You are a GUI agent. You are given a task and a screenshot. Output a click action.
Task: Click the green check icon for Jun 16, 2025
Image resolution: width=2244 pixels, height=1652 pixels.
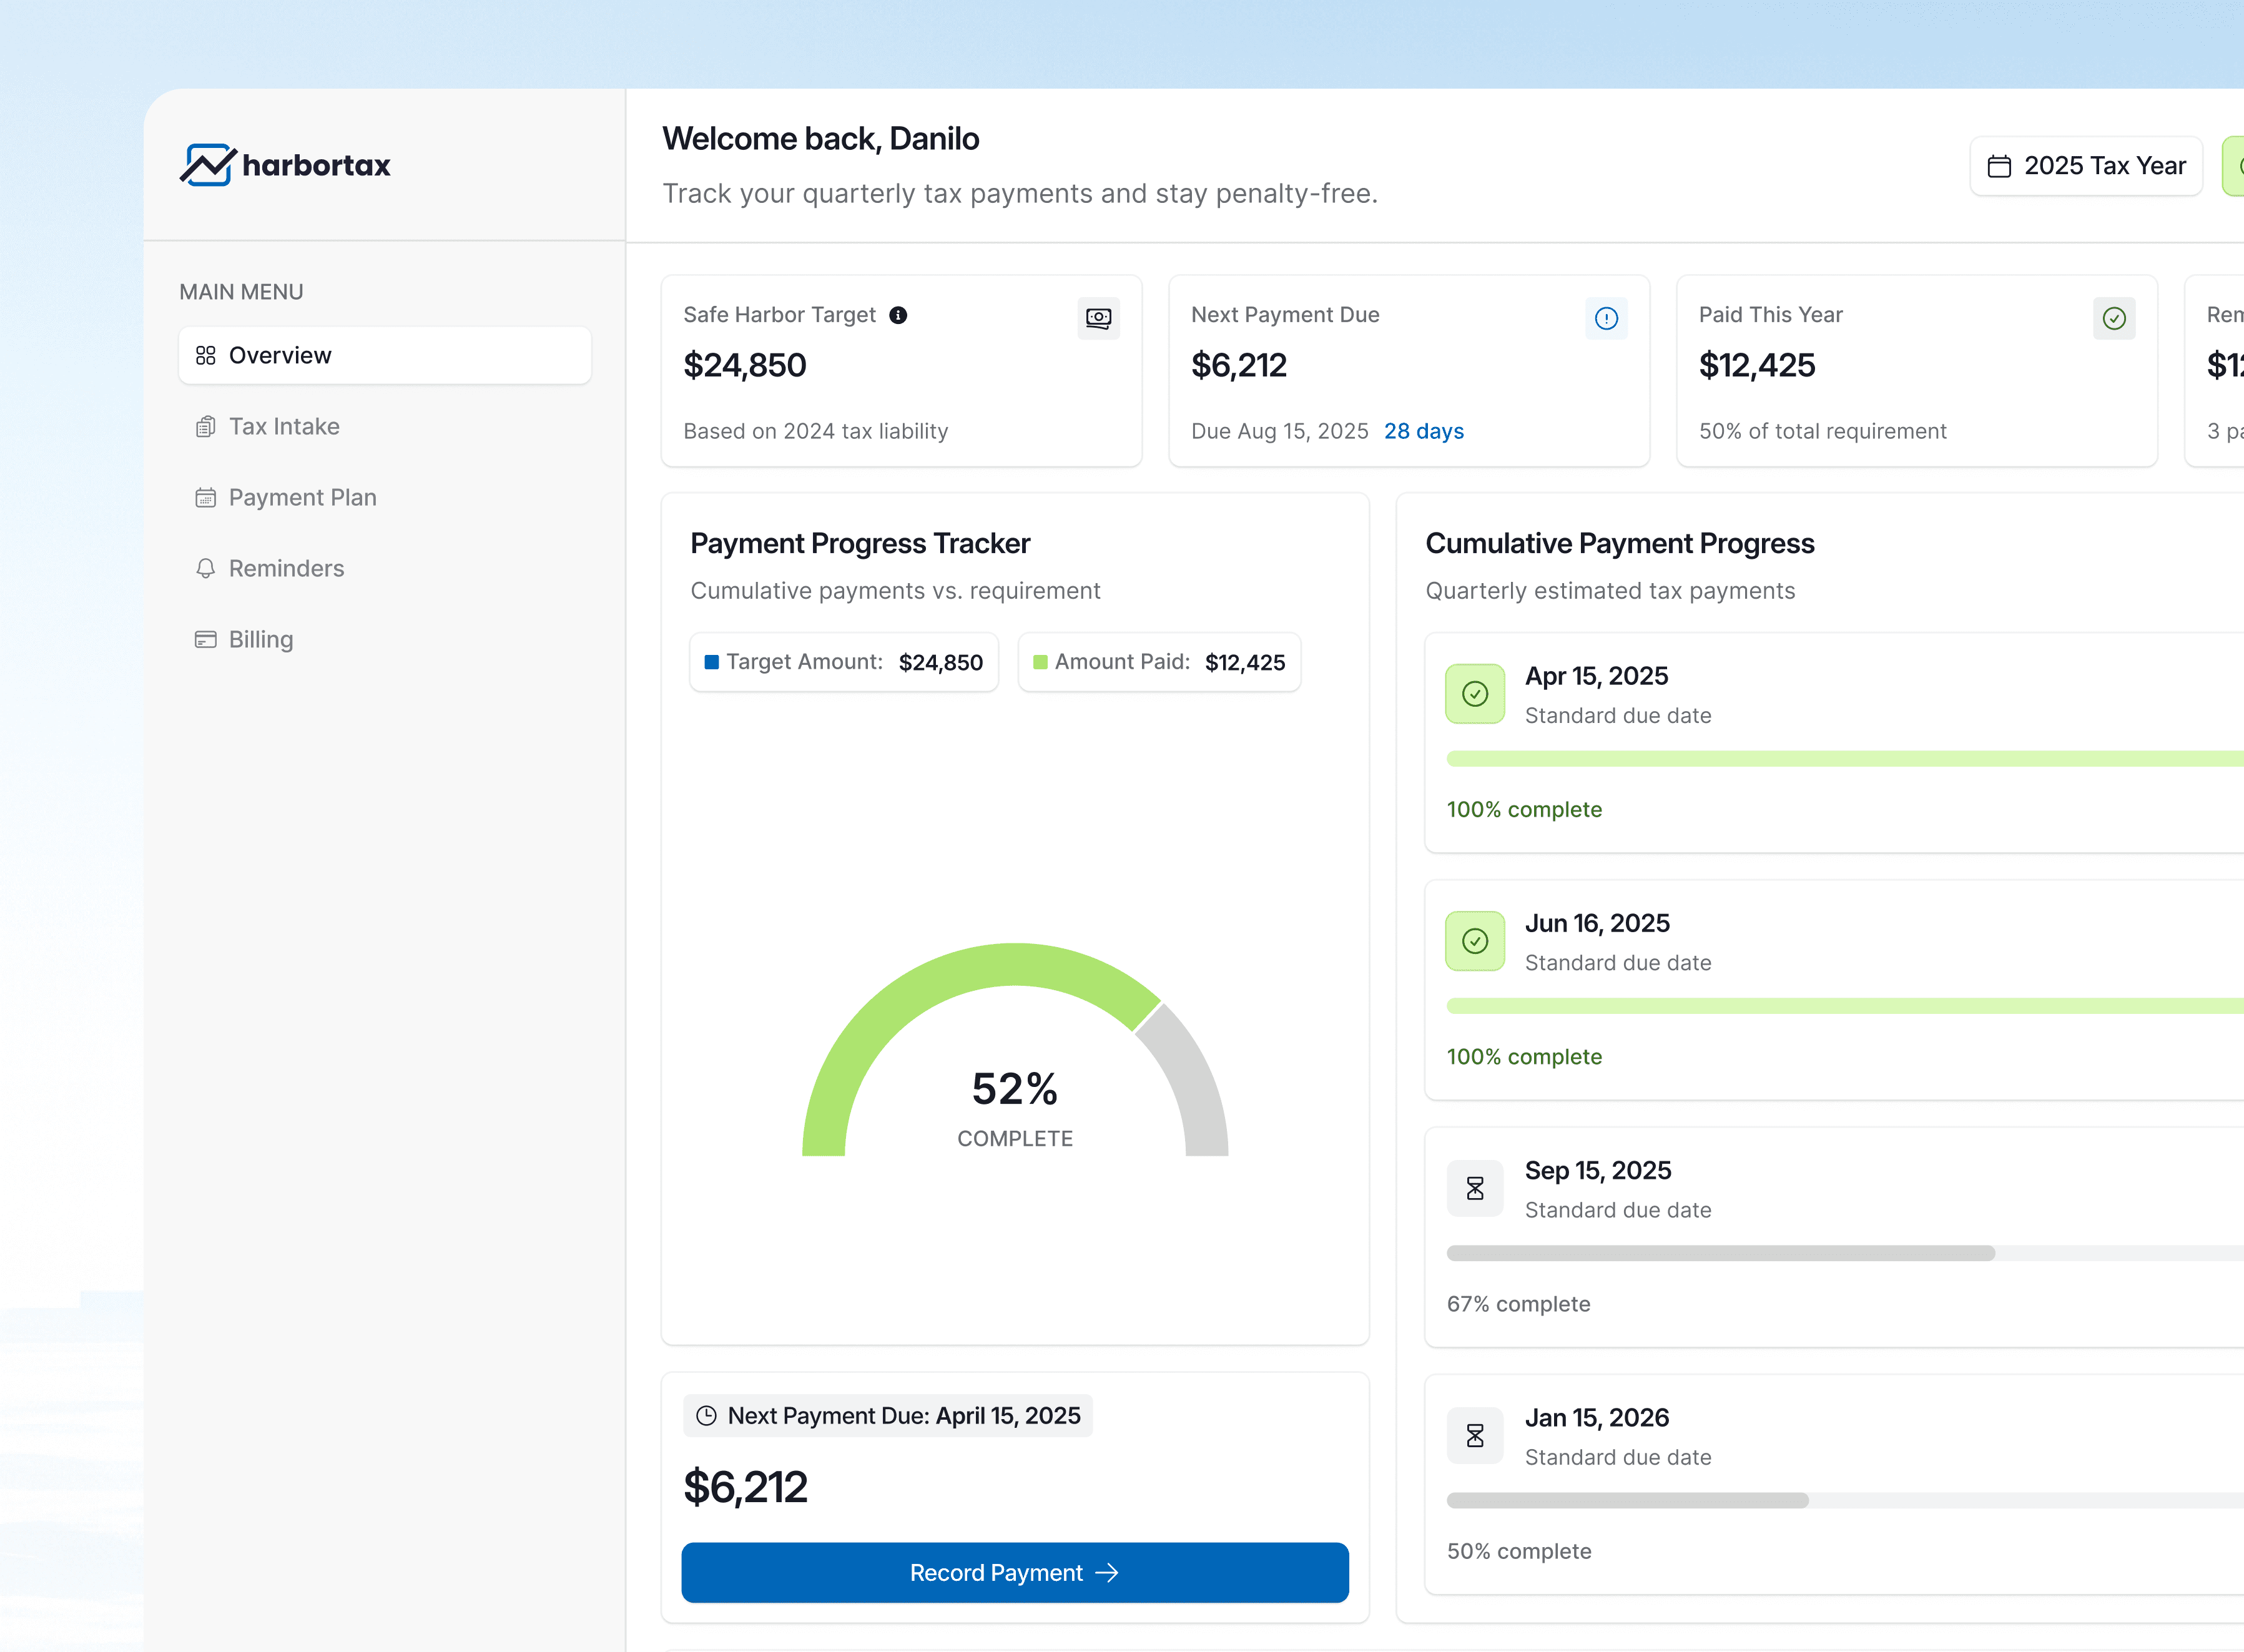(1475, 941)
